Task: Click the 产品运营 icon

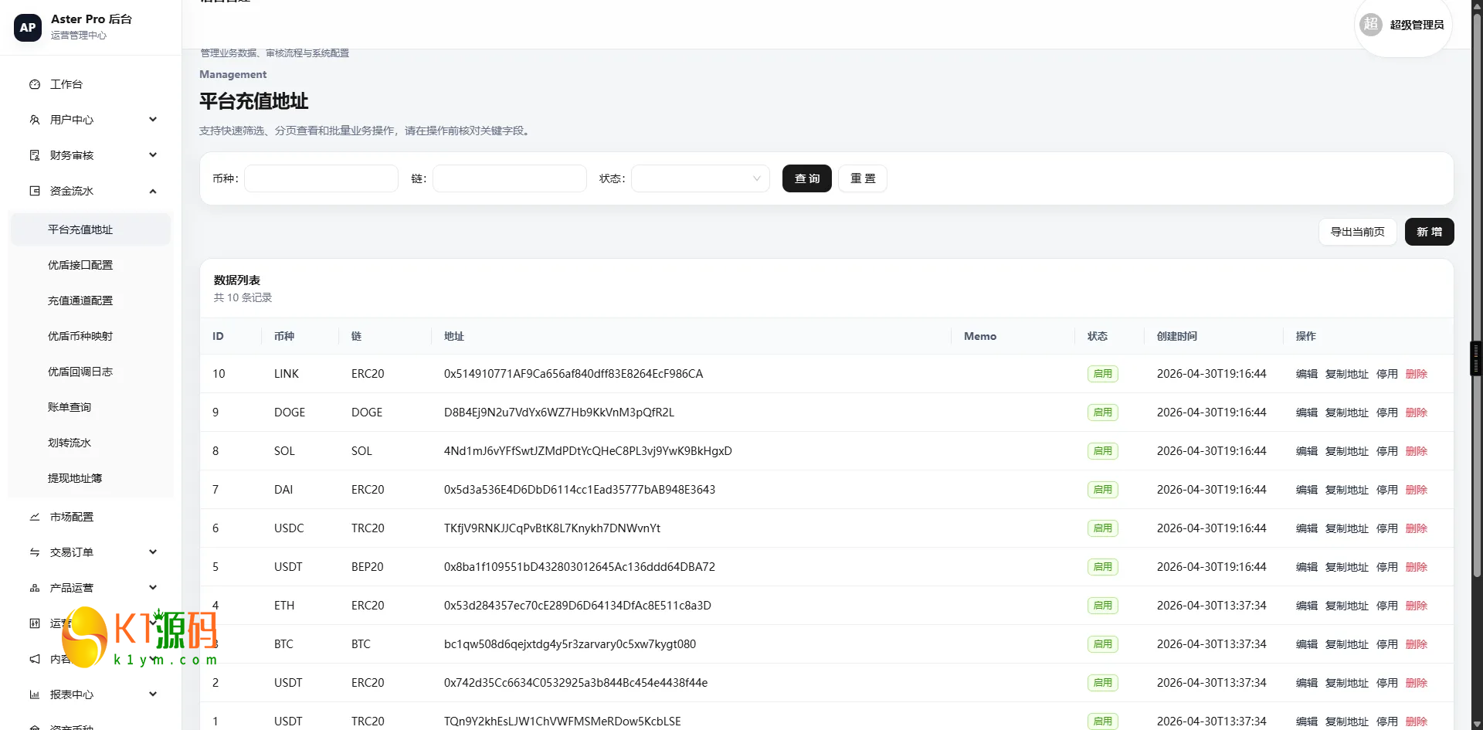Action: click(x=35, y=588)
